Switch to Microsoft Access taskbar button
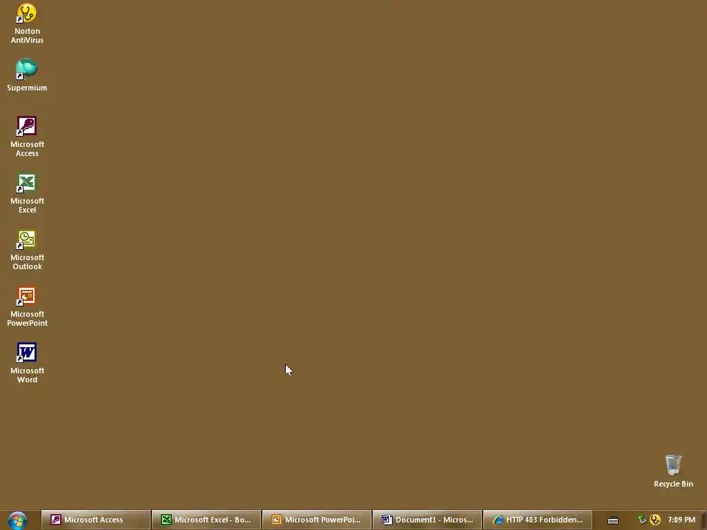This screenshot has height=530, width=707. point(95,520)
